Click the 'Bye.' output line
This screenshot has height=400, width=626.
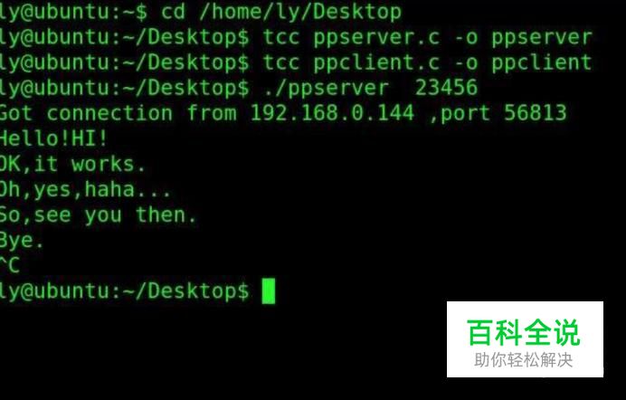(21, 241)
